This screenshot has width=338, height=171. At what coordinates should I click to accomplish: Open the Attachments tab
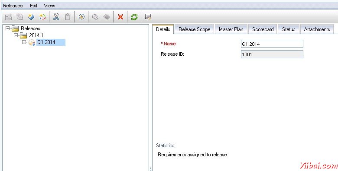(317, 29)
